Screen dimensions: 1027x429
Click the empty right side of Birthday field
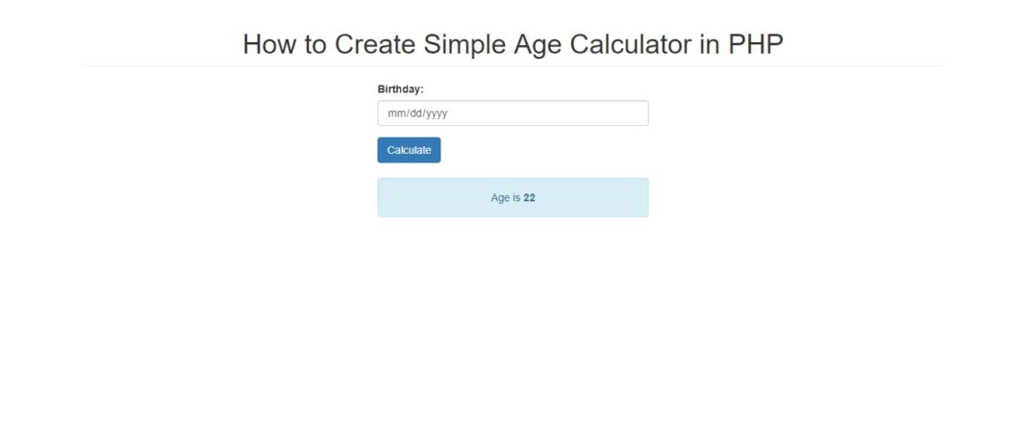point(577,114)
